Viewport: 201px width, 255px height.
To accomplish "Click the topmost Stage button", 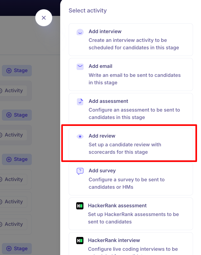I will pos(17,71).
